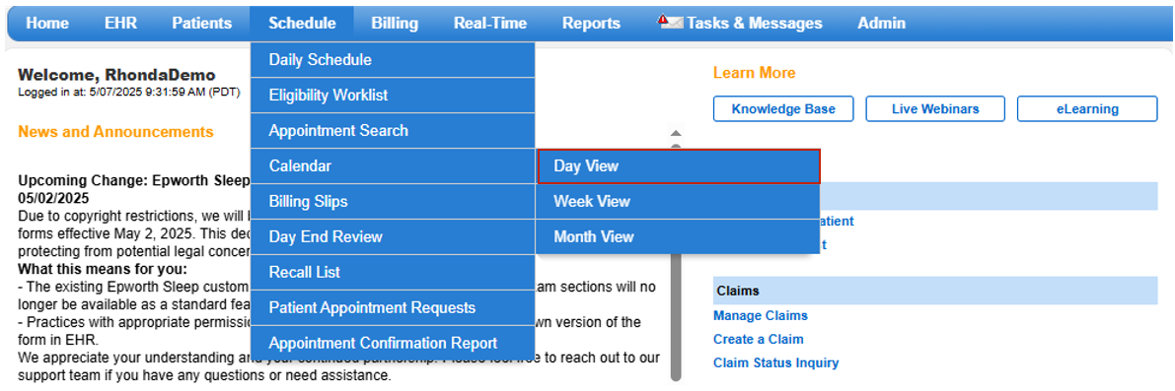Open the Admin menu
This screenshot has height=391, width=1175.
881,24
